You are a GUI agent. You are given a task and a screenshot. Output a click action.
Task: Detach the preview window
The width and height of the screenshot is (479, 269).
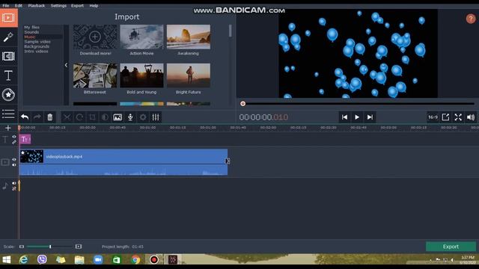[445, 117]
